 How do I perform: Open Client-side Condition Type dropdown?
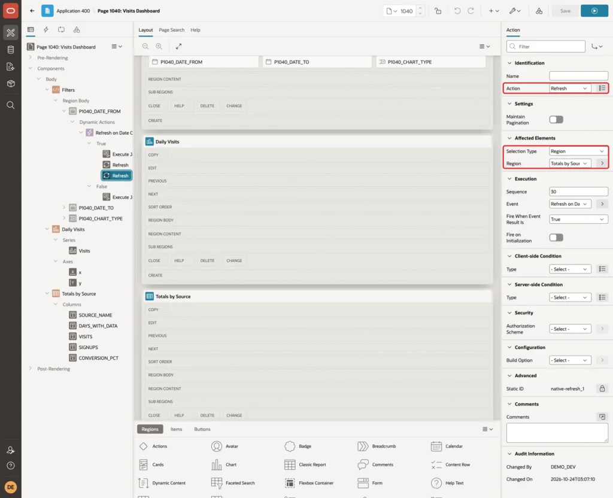570,269
